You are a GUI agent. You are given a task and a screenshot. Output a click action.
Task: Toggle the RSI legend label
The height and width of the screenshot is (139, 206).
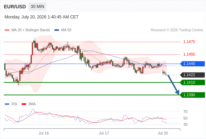point(14,104)
